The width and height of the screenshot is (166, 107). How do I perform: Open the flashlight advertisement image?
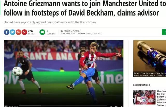point(150,56)
